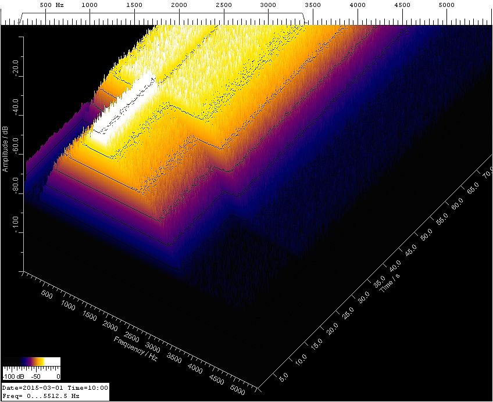Click the 500 Hz label on top ruler

(x=52, y=5)
